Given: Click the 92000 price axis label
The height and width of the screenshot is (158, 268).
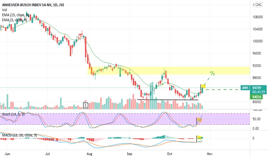Looking at the screenshot, I should [x=257, y=65].
